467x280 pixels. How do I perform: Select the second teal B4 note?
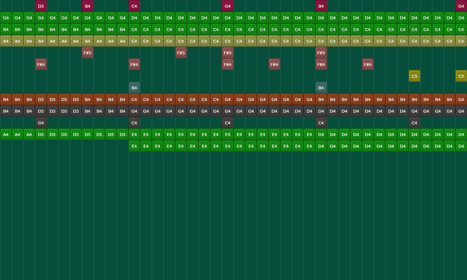tap(321, 87)
